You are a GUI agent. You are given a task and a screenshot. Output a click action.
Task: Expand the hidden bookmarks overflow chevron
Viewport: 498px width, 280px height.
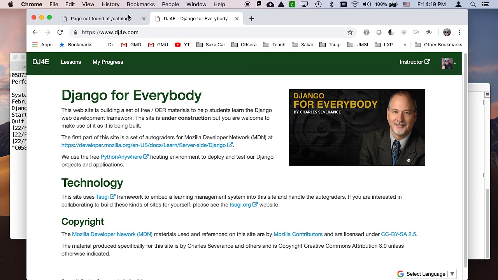click(x=405, y=45)
